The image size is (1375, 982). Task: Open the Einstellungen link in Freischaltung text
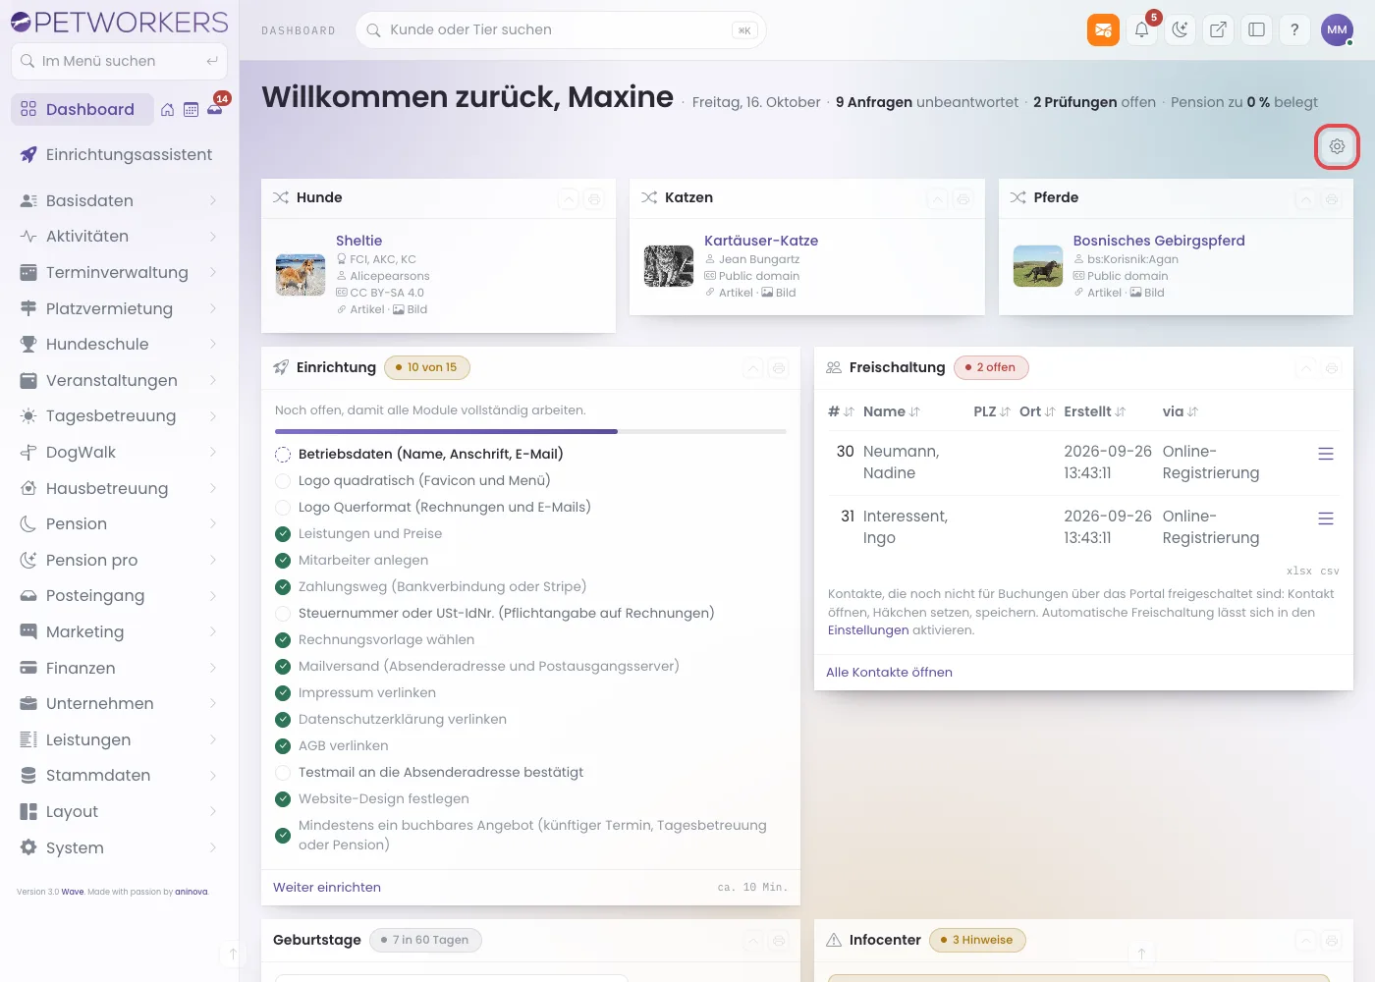coord(868,630)
